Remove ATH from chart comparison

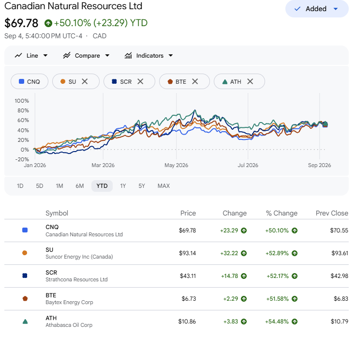(250, 81)
